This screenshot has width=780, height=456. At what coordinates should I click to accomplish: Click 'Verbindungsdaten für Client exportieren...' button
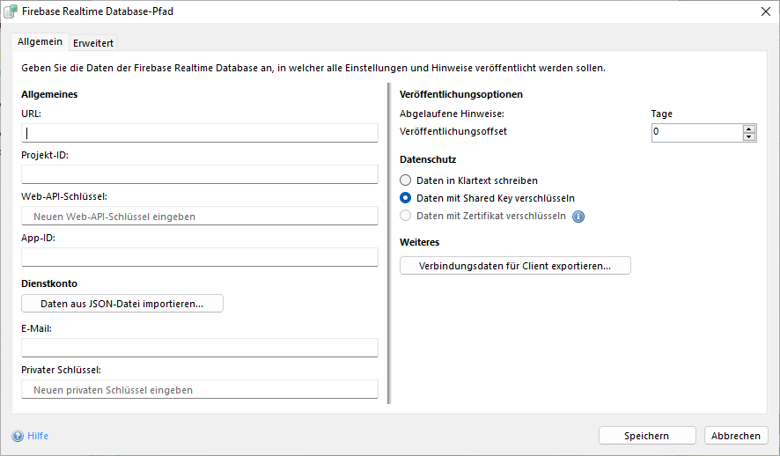[515, 266]
